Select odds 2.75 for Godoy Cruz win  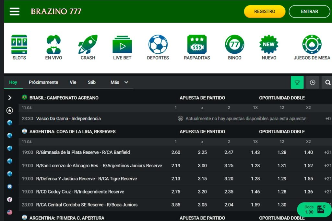(176, 192)
